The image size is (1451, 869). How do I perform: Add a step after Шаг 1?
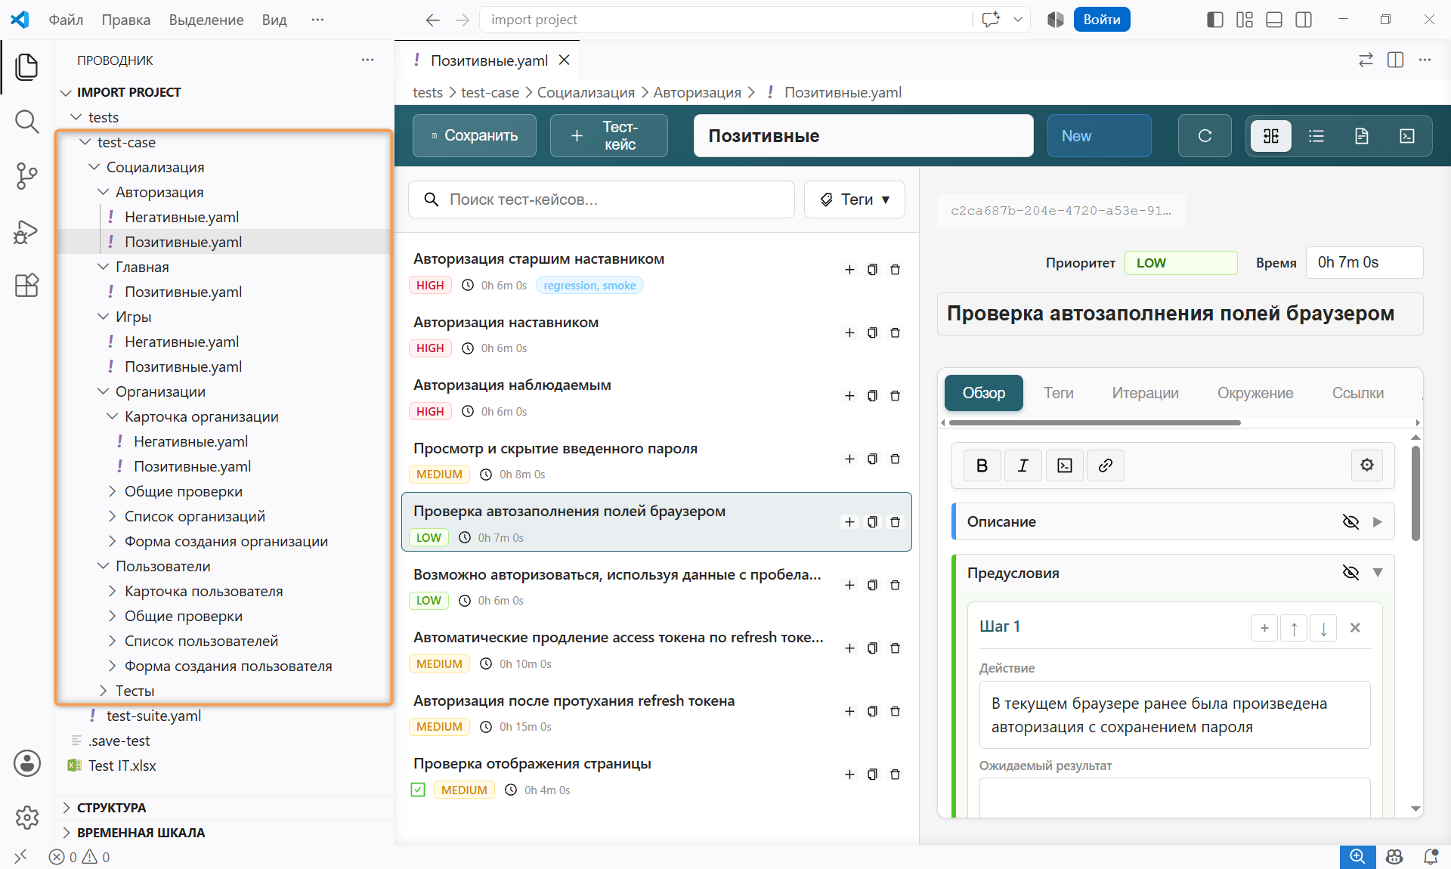click(x=1264, y=628)
